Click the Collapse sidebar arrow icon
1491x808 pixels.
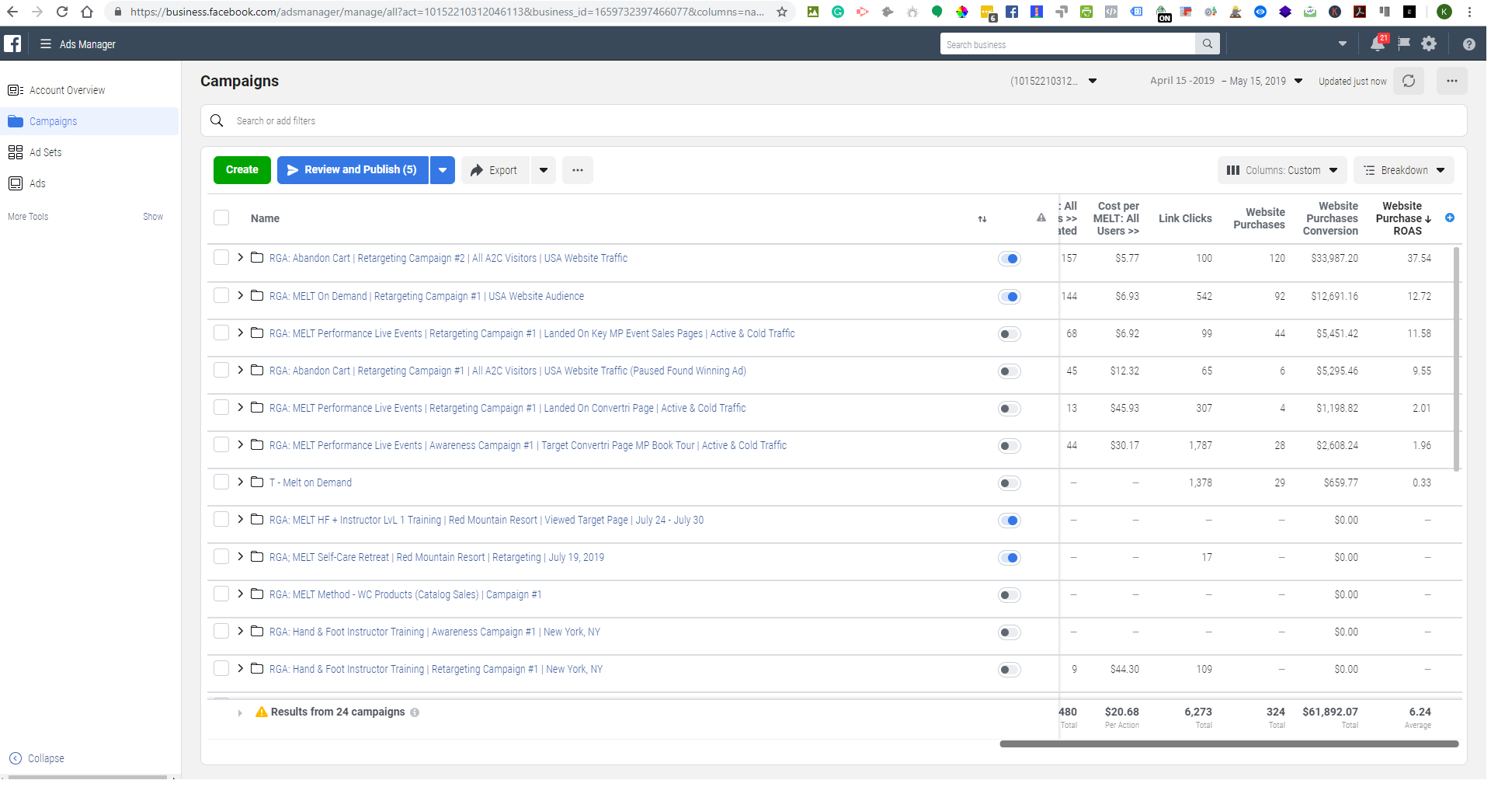tap(16, 758)
